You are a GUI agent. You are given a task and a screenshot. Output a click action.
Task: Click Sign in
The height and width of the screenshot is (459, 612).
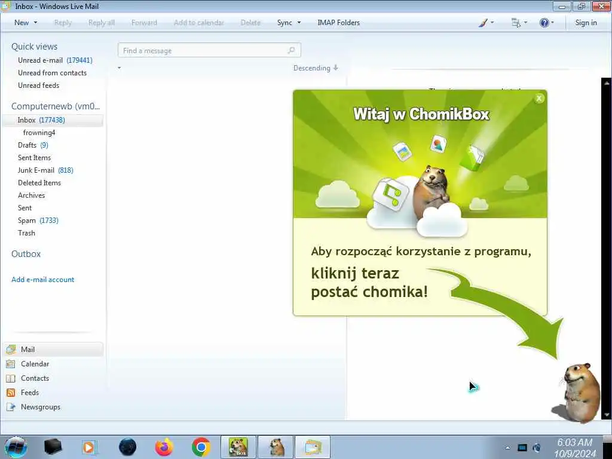coord(586,23)
